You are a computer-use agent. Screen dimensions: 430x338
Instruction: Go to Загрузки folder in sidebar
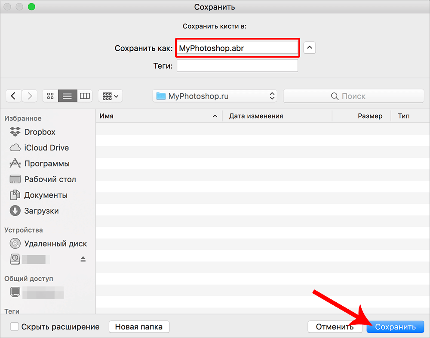click(41, 211)
